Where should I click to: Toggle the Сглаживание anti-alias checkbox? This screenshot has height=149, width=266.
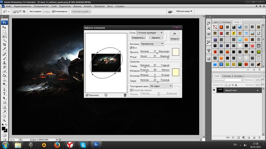(x=54, y=12)
